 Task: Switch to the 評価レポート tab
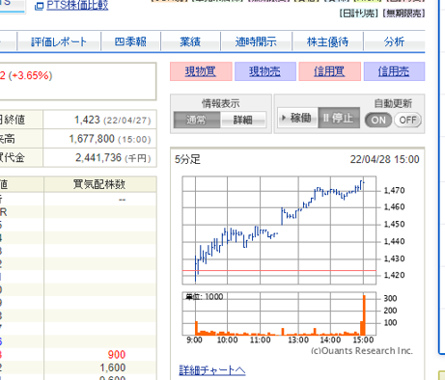[x=59, y=41]
